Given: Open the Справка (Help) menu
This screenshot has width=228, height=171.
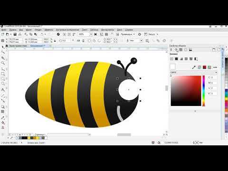Looking at the screenshot, I should (129, 30).
